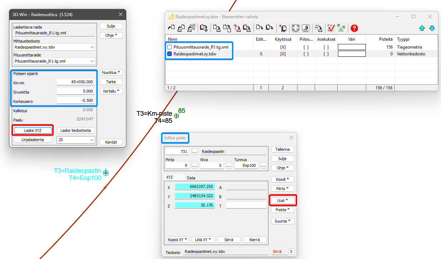Click the cyan up arrow icon
Image resolution: width=441 pixels, height=259 pixels.
[x=422, y=28]
